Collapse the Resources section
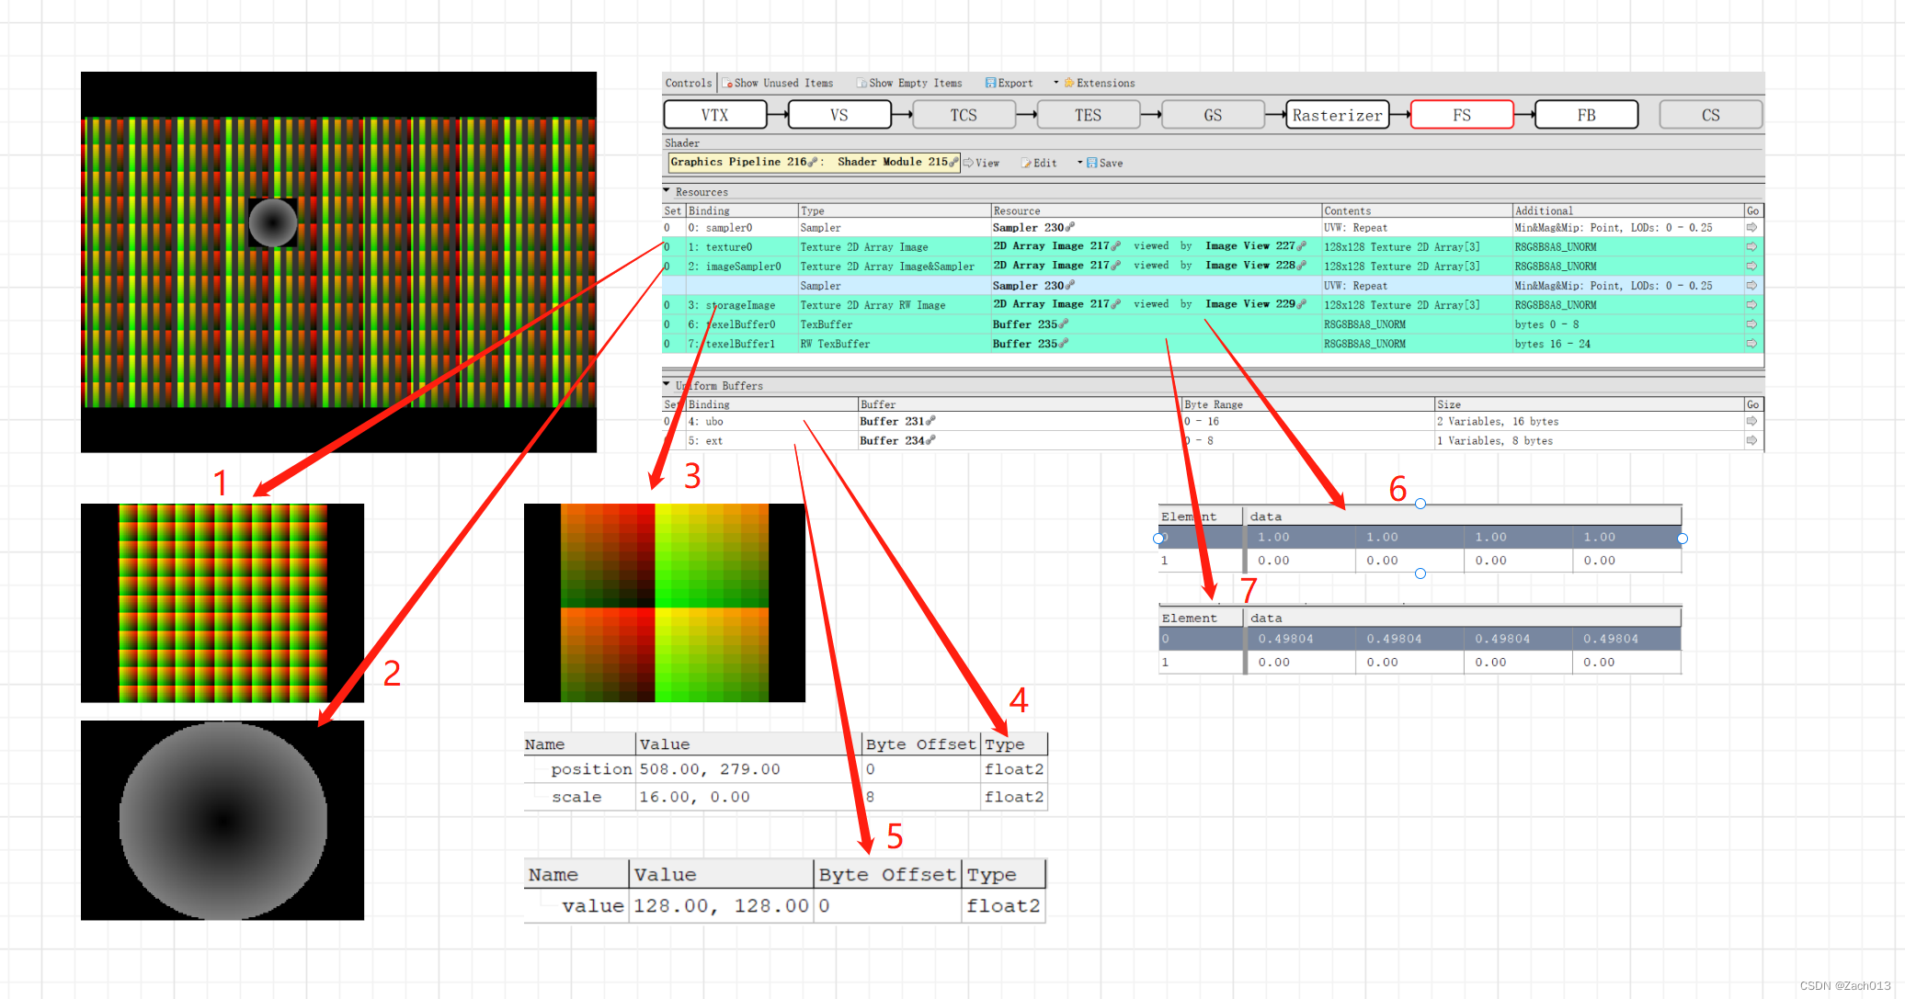1905x999 pixels. point(667,191)
